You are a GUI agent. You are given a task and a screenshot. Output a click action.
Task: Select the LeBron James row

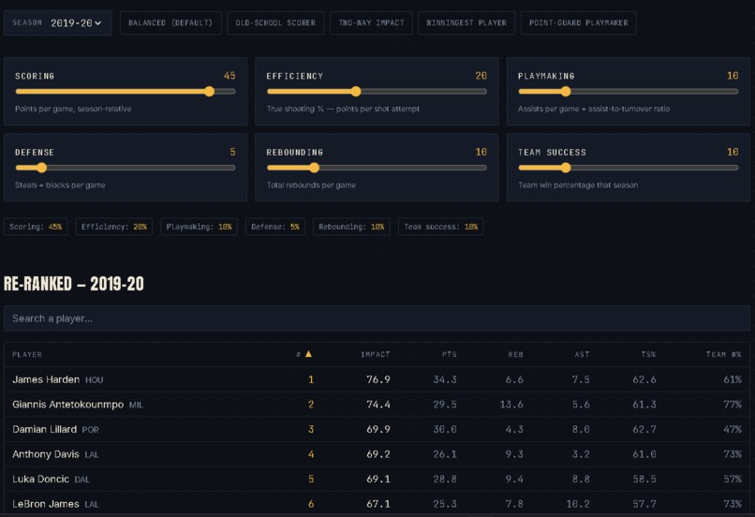[377, 504]
